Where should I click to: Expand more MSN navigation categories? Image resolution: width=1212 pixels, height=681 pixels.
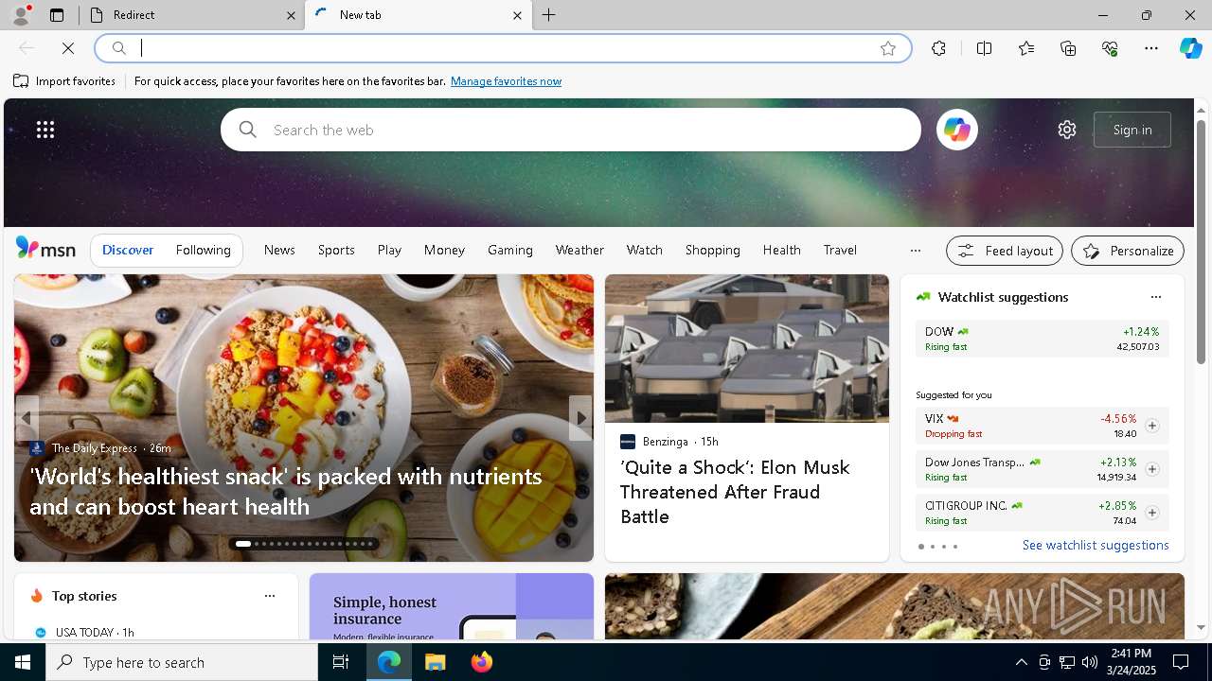915,251
